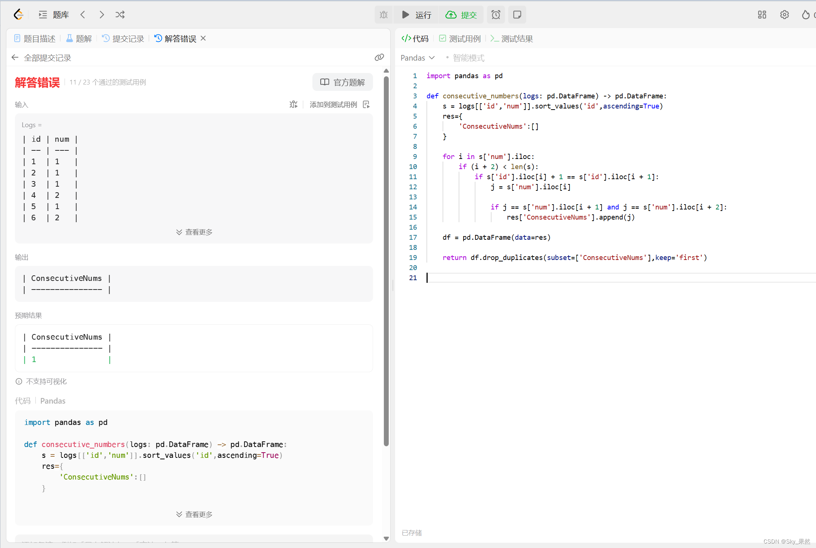
Task: Click scrollbar up arrow in left panel
Action: pos(386,71)
